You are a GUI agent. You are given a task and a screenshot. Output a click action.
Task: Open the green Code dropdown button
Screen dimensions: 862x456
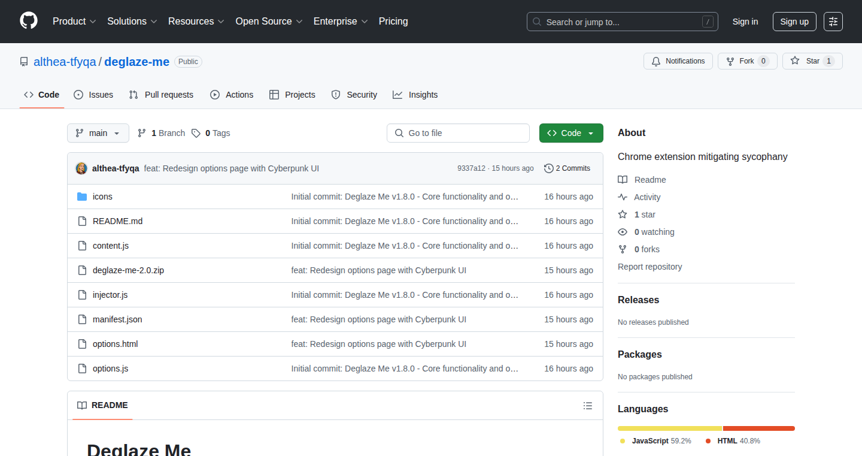[571, 133]
